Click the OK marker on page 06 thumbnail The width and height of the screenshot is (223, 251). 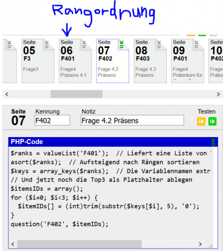tap(84, 44)
